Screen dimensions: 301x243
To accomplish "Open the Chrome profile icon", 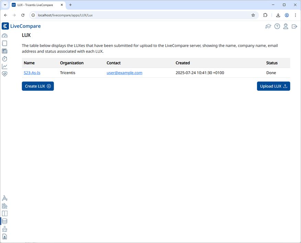I will click(287, 15).
